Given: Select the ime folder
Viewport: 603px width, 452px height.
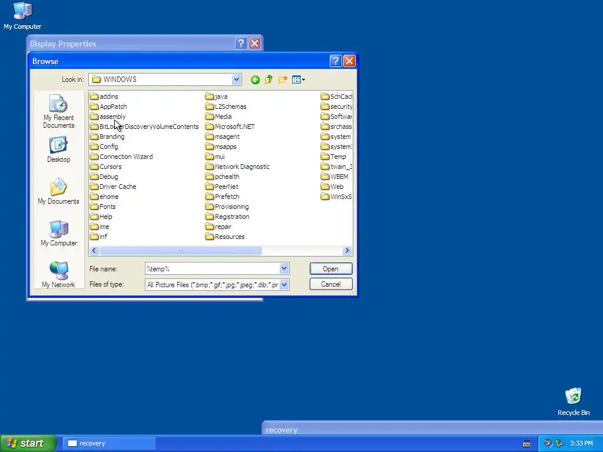Looking at the screenshot, I should pyautogui.click(x=100, y=227).
